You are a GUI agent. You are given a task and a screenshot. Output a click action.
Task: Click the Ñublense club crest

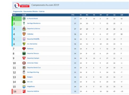24,49
